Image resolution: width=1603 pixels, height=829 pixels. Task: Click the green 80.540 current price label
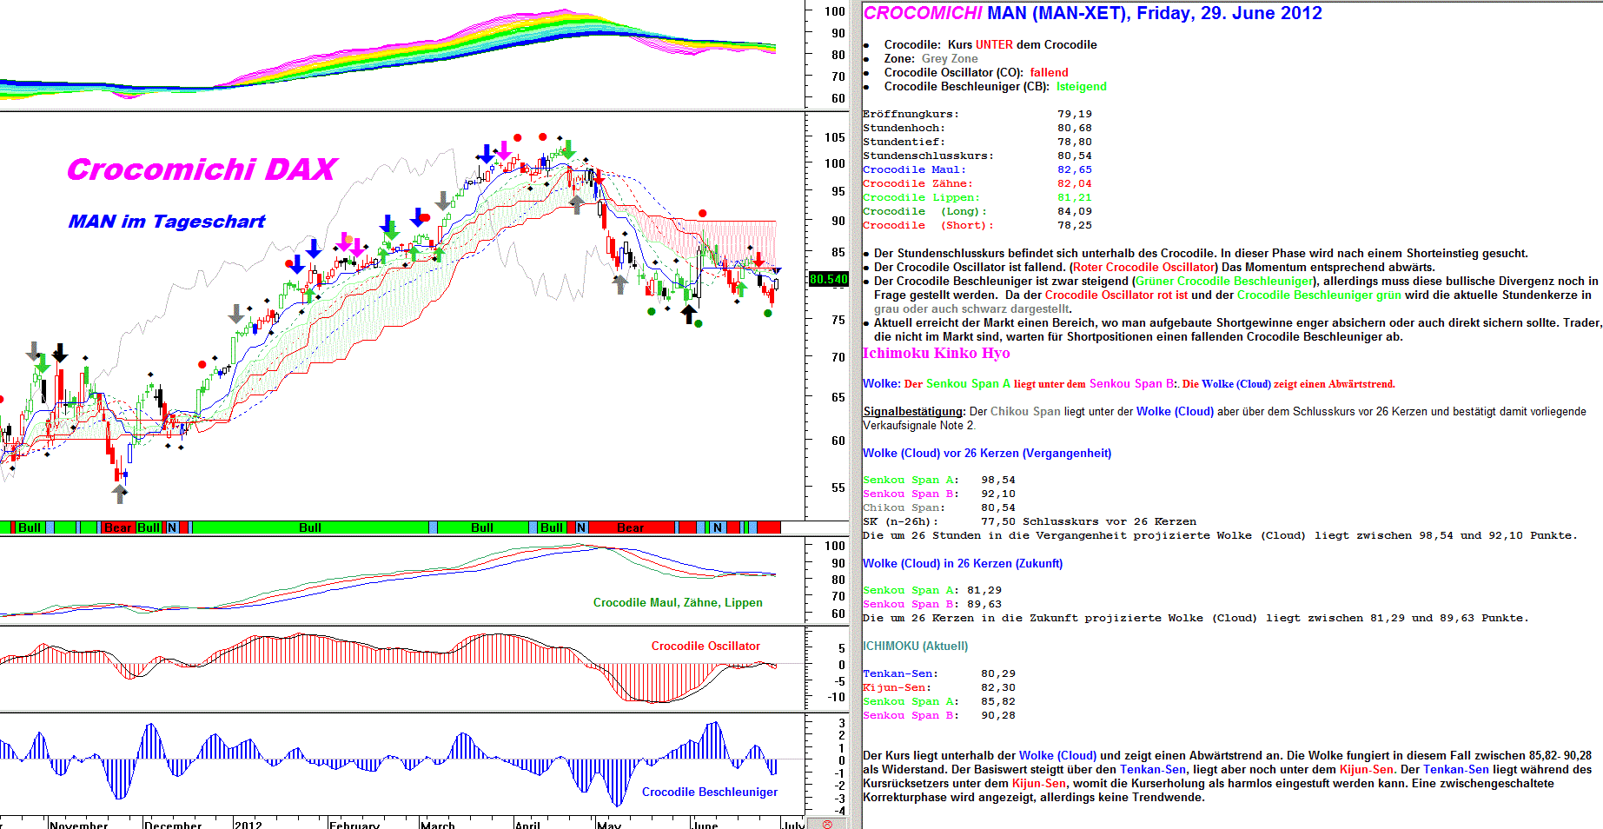tap(828, 279)
